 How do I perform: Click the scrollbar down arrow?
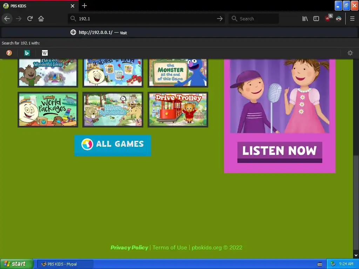[356, 255]
